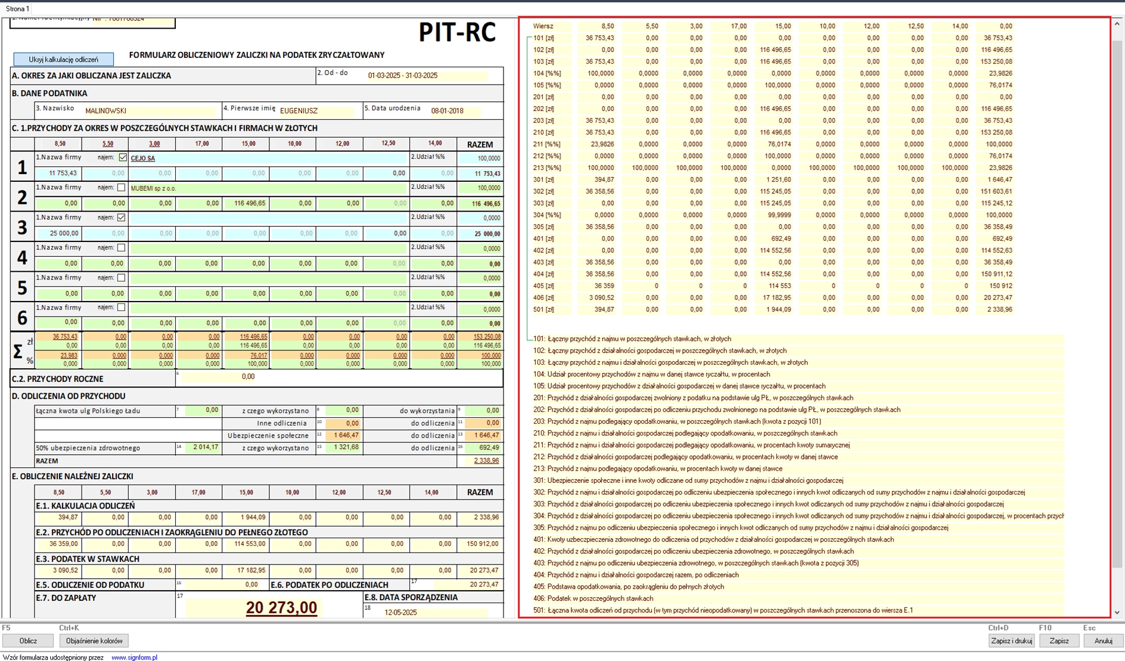Viewport: 1125px width, 661px height.
Task: Hide deductions with Ukryj kalkulację odliczeń
Action: (63, 60)
